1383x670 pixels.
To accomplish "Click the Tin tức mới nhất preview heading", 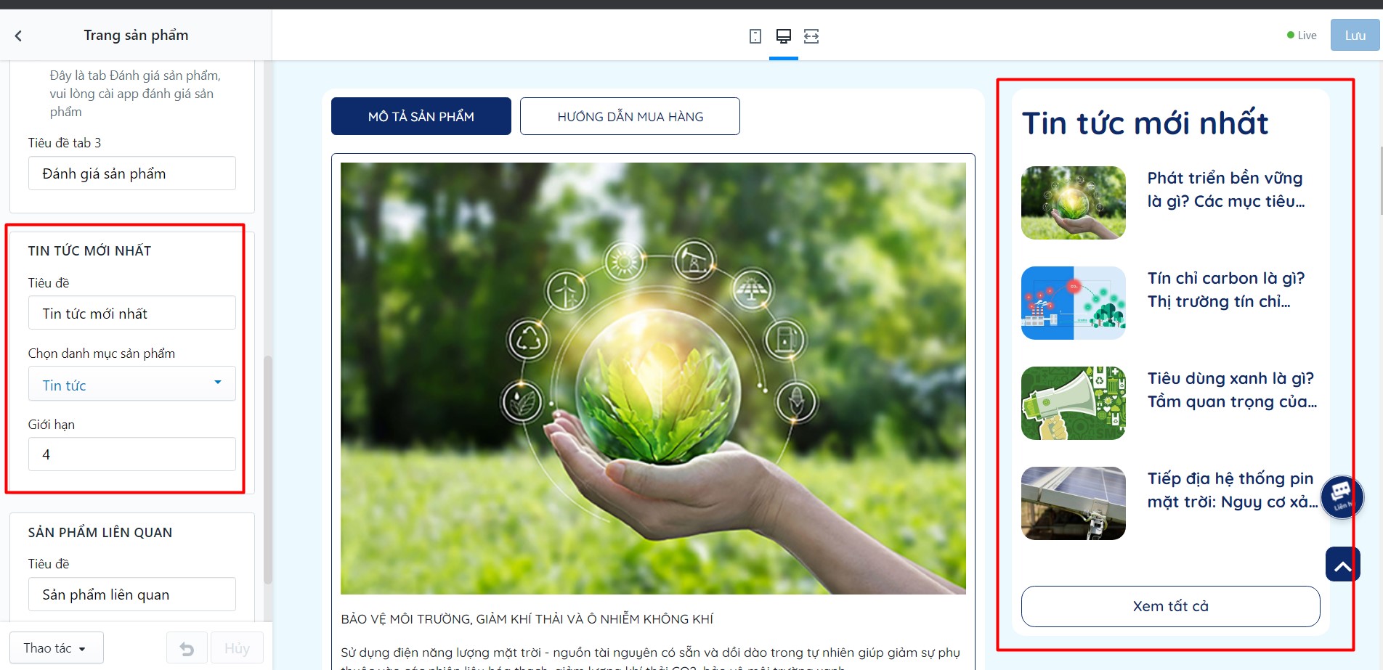I will [1145, 123].
